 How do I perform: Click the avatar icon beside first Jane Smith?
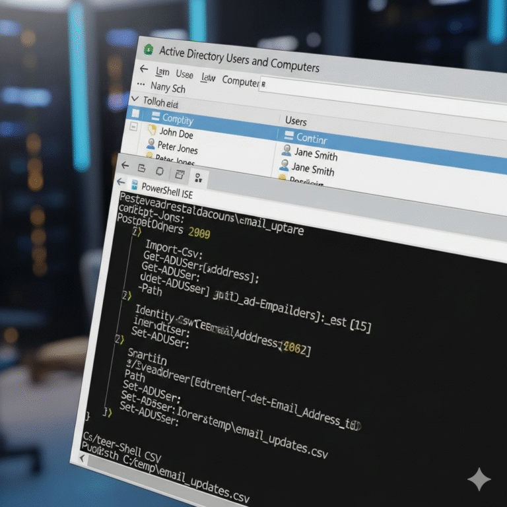click(x=287, y=151)
